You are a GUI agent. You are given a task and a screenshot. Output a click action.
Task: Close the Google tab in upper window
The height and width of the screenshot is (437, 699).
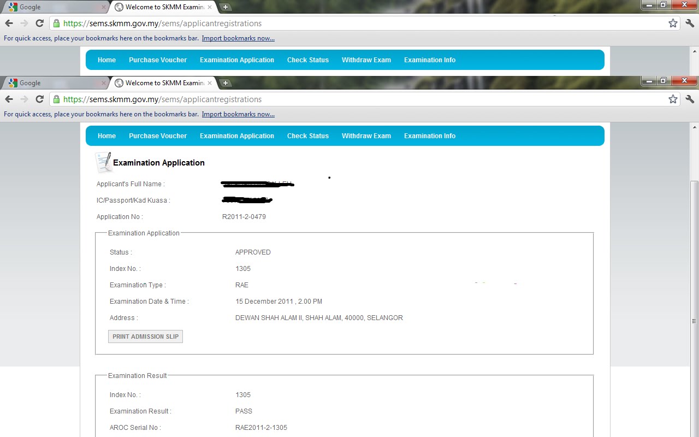[x=104, y=7]
